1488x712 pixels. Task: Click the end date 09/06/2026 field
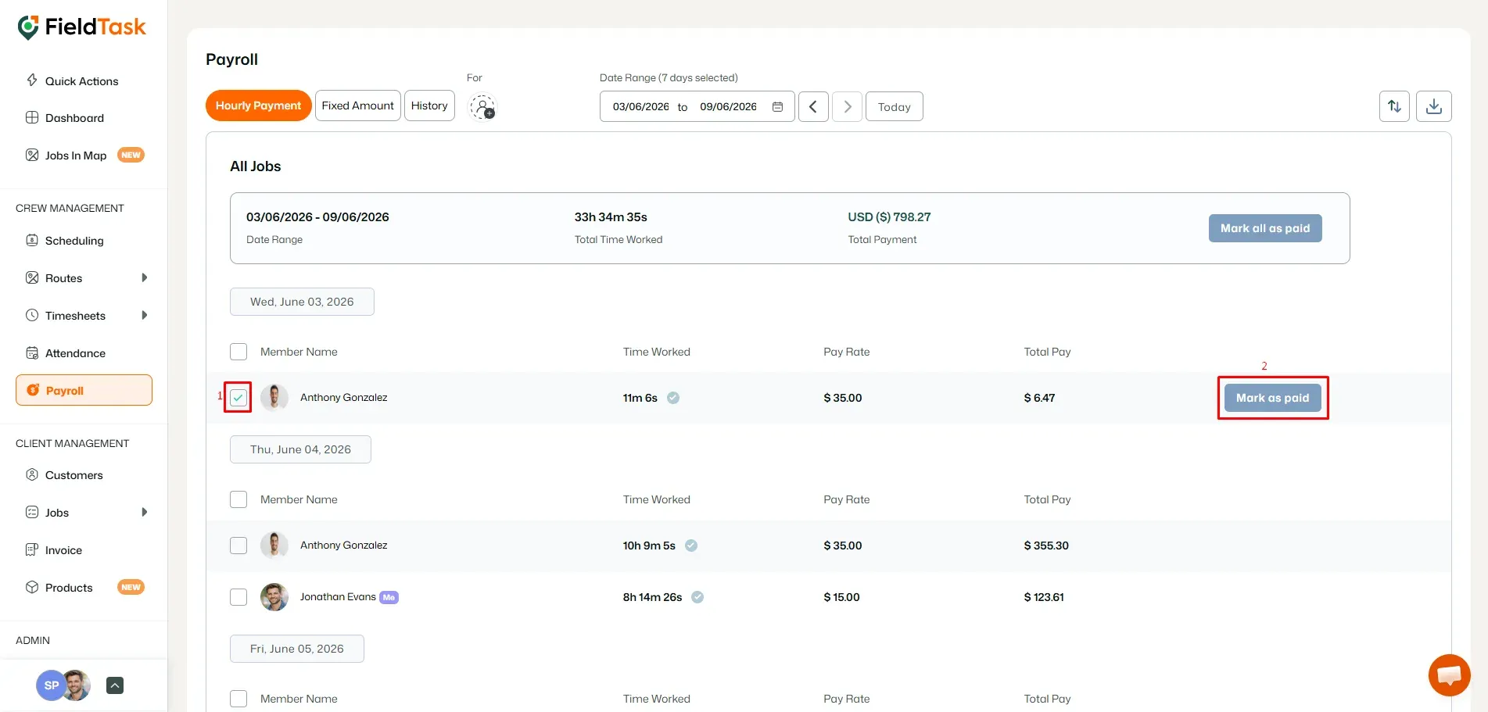point(728,107)
